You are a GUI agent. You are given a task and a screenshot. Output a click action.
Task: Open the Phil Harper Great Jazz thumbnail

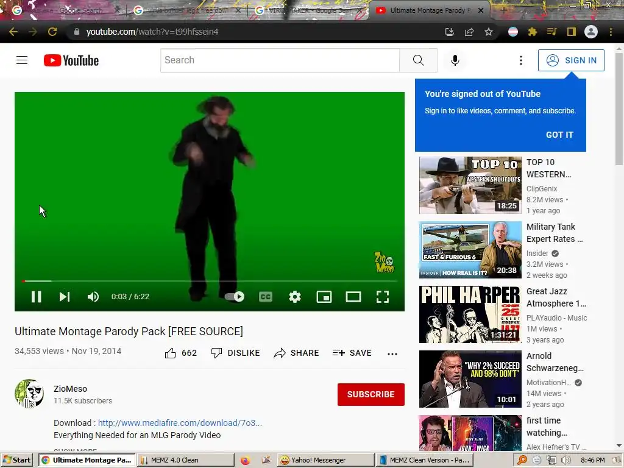[470, 314]
